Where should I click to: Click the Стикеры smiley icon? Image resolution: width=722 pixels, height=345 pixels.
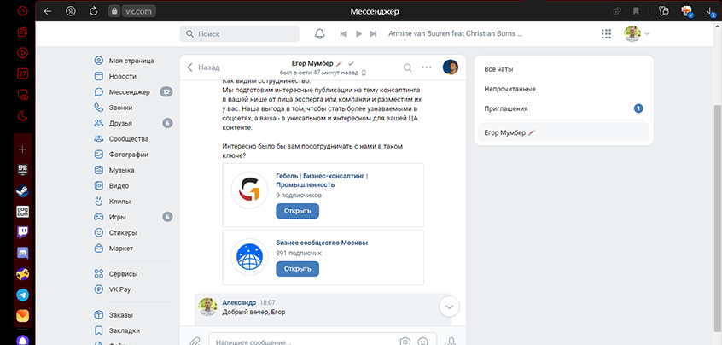[x=98, y=232]
